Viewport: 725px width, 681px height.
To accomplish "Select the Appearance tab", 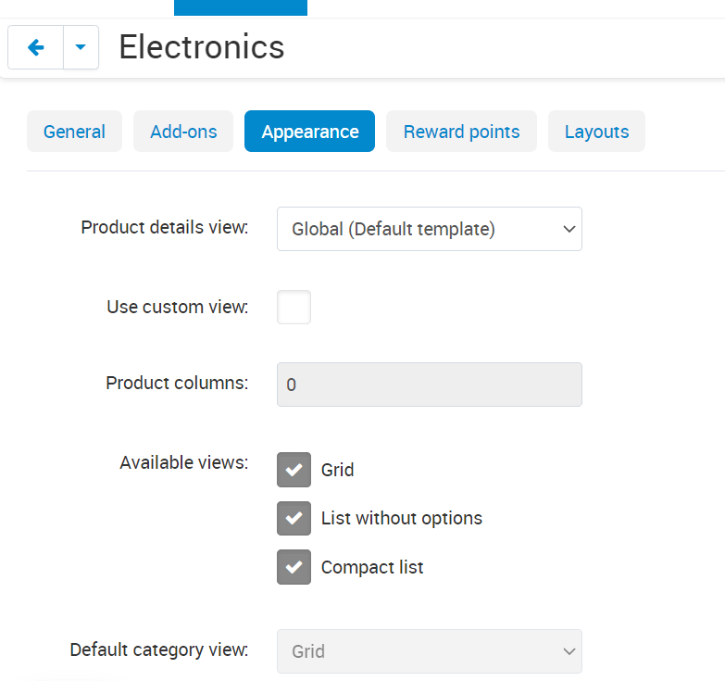I will [309, 132].
